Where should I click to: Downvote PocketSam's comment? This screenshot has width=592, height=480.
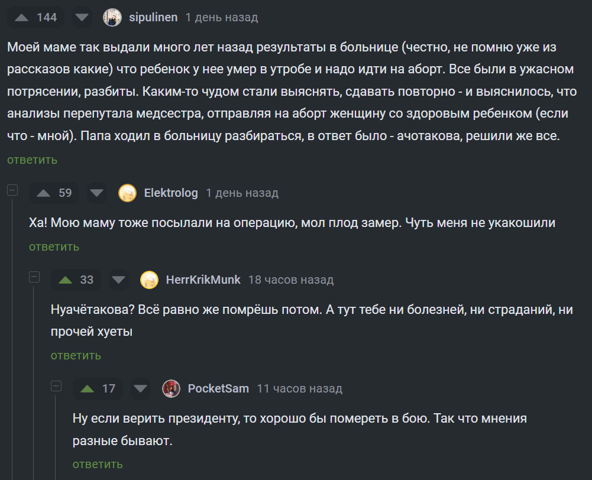point(141,388)
